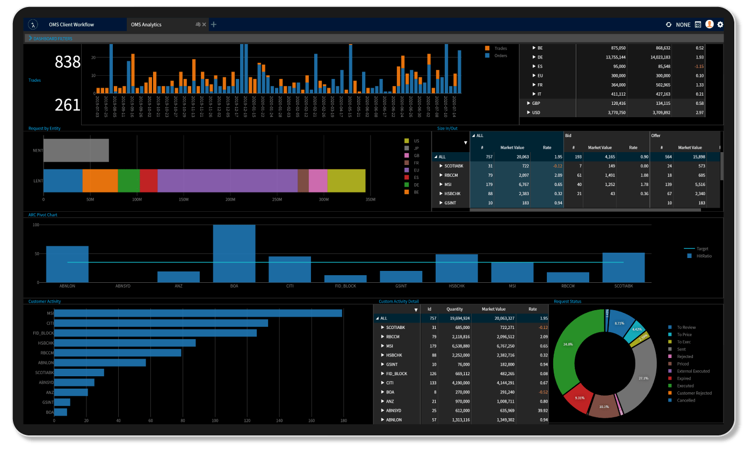Viewport: 752px width, 451px height.
Task: Click the user profile avatar icon
Action: 708,24
